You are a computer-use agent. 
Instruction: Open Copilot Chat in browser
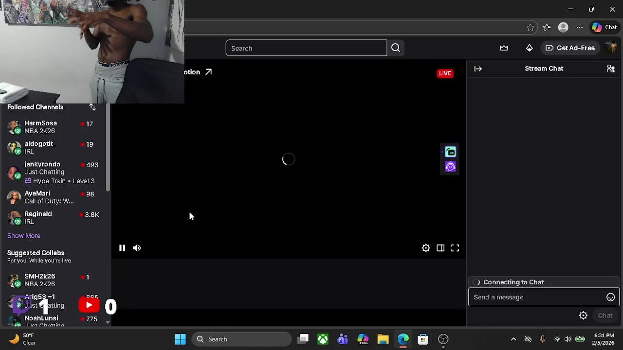[x=604, y=28]
